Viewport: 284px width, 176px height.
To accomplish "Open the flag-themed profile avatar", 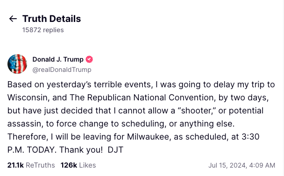I will (17, 64).
